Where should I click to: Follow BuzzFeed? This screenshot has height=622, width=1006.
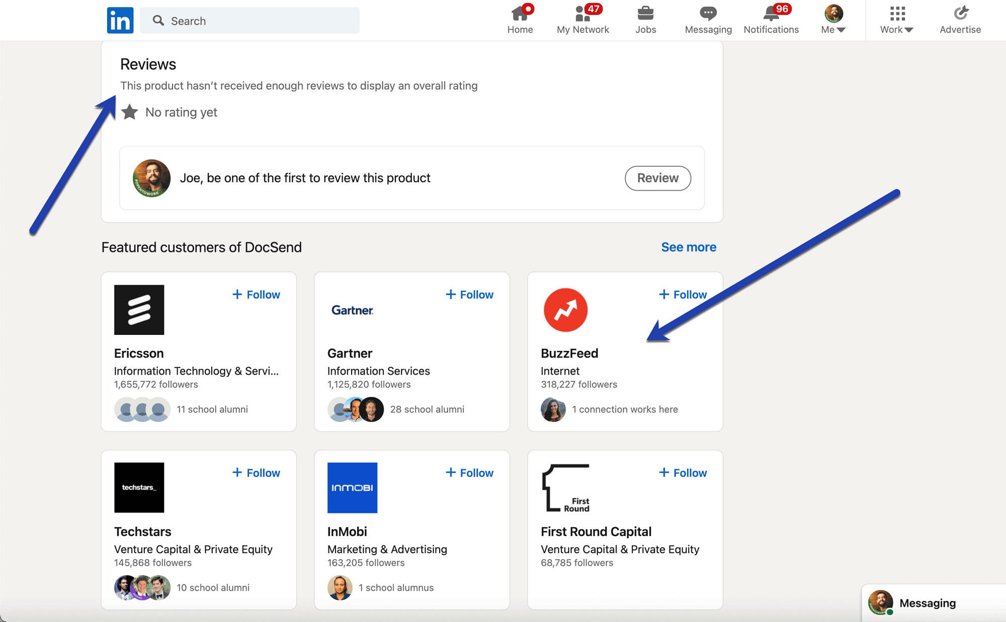click(683, 295)
